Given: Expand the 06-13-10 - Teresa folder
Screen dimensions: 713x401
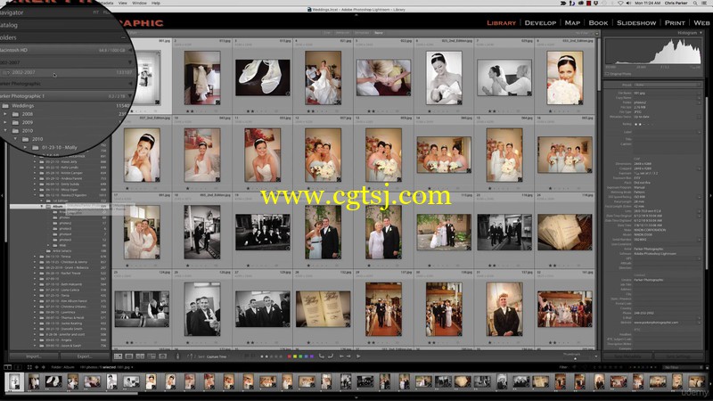Looking at the screenshot, I should coord(35,257).
